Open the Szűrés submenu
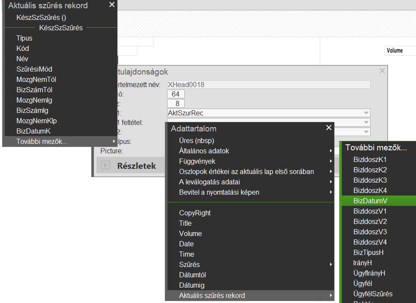 tap(189, 265)
